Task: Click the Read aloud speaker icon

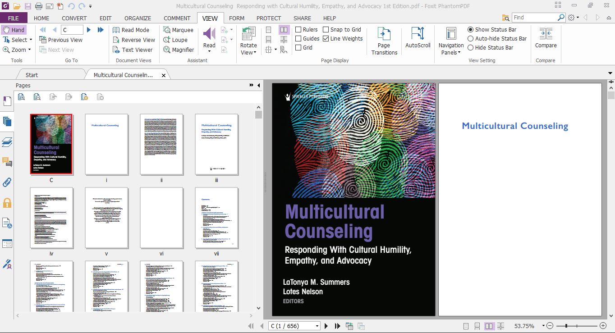Action: [x=209, y=33]
